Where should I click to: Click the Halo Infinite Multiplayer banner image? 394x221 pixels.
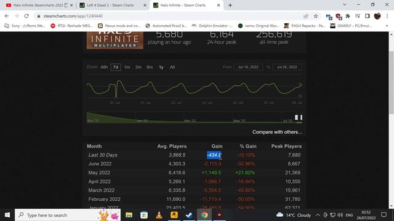(115, 40)
